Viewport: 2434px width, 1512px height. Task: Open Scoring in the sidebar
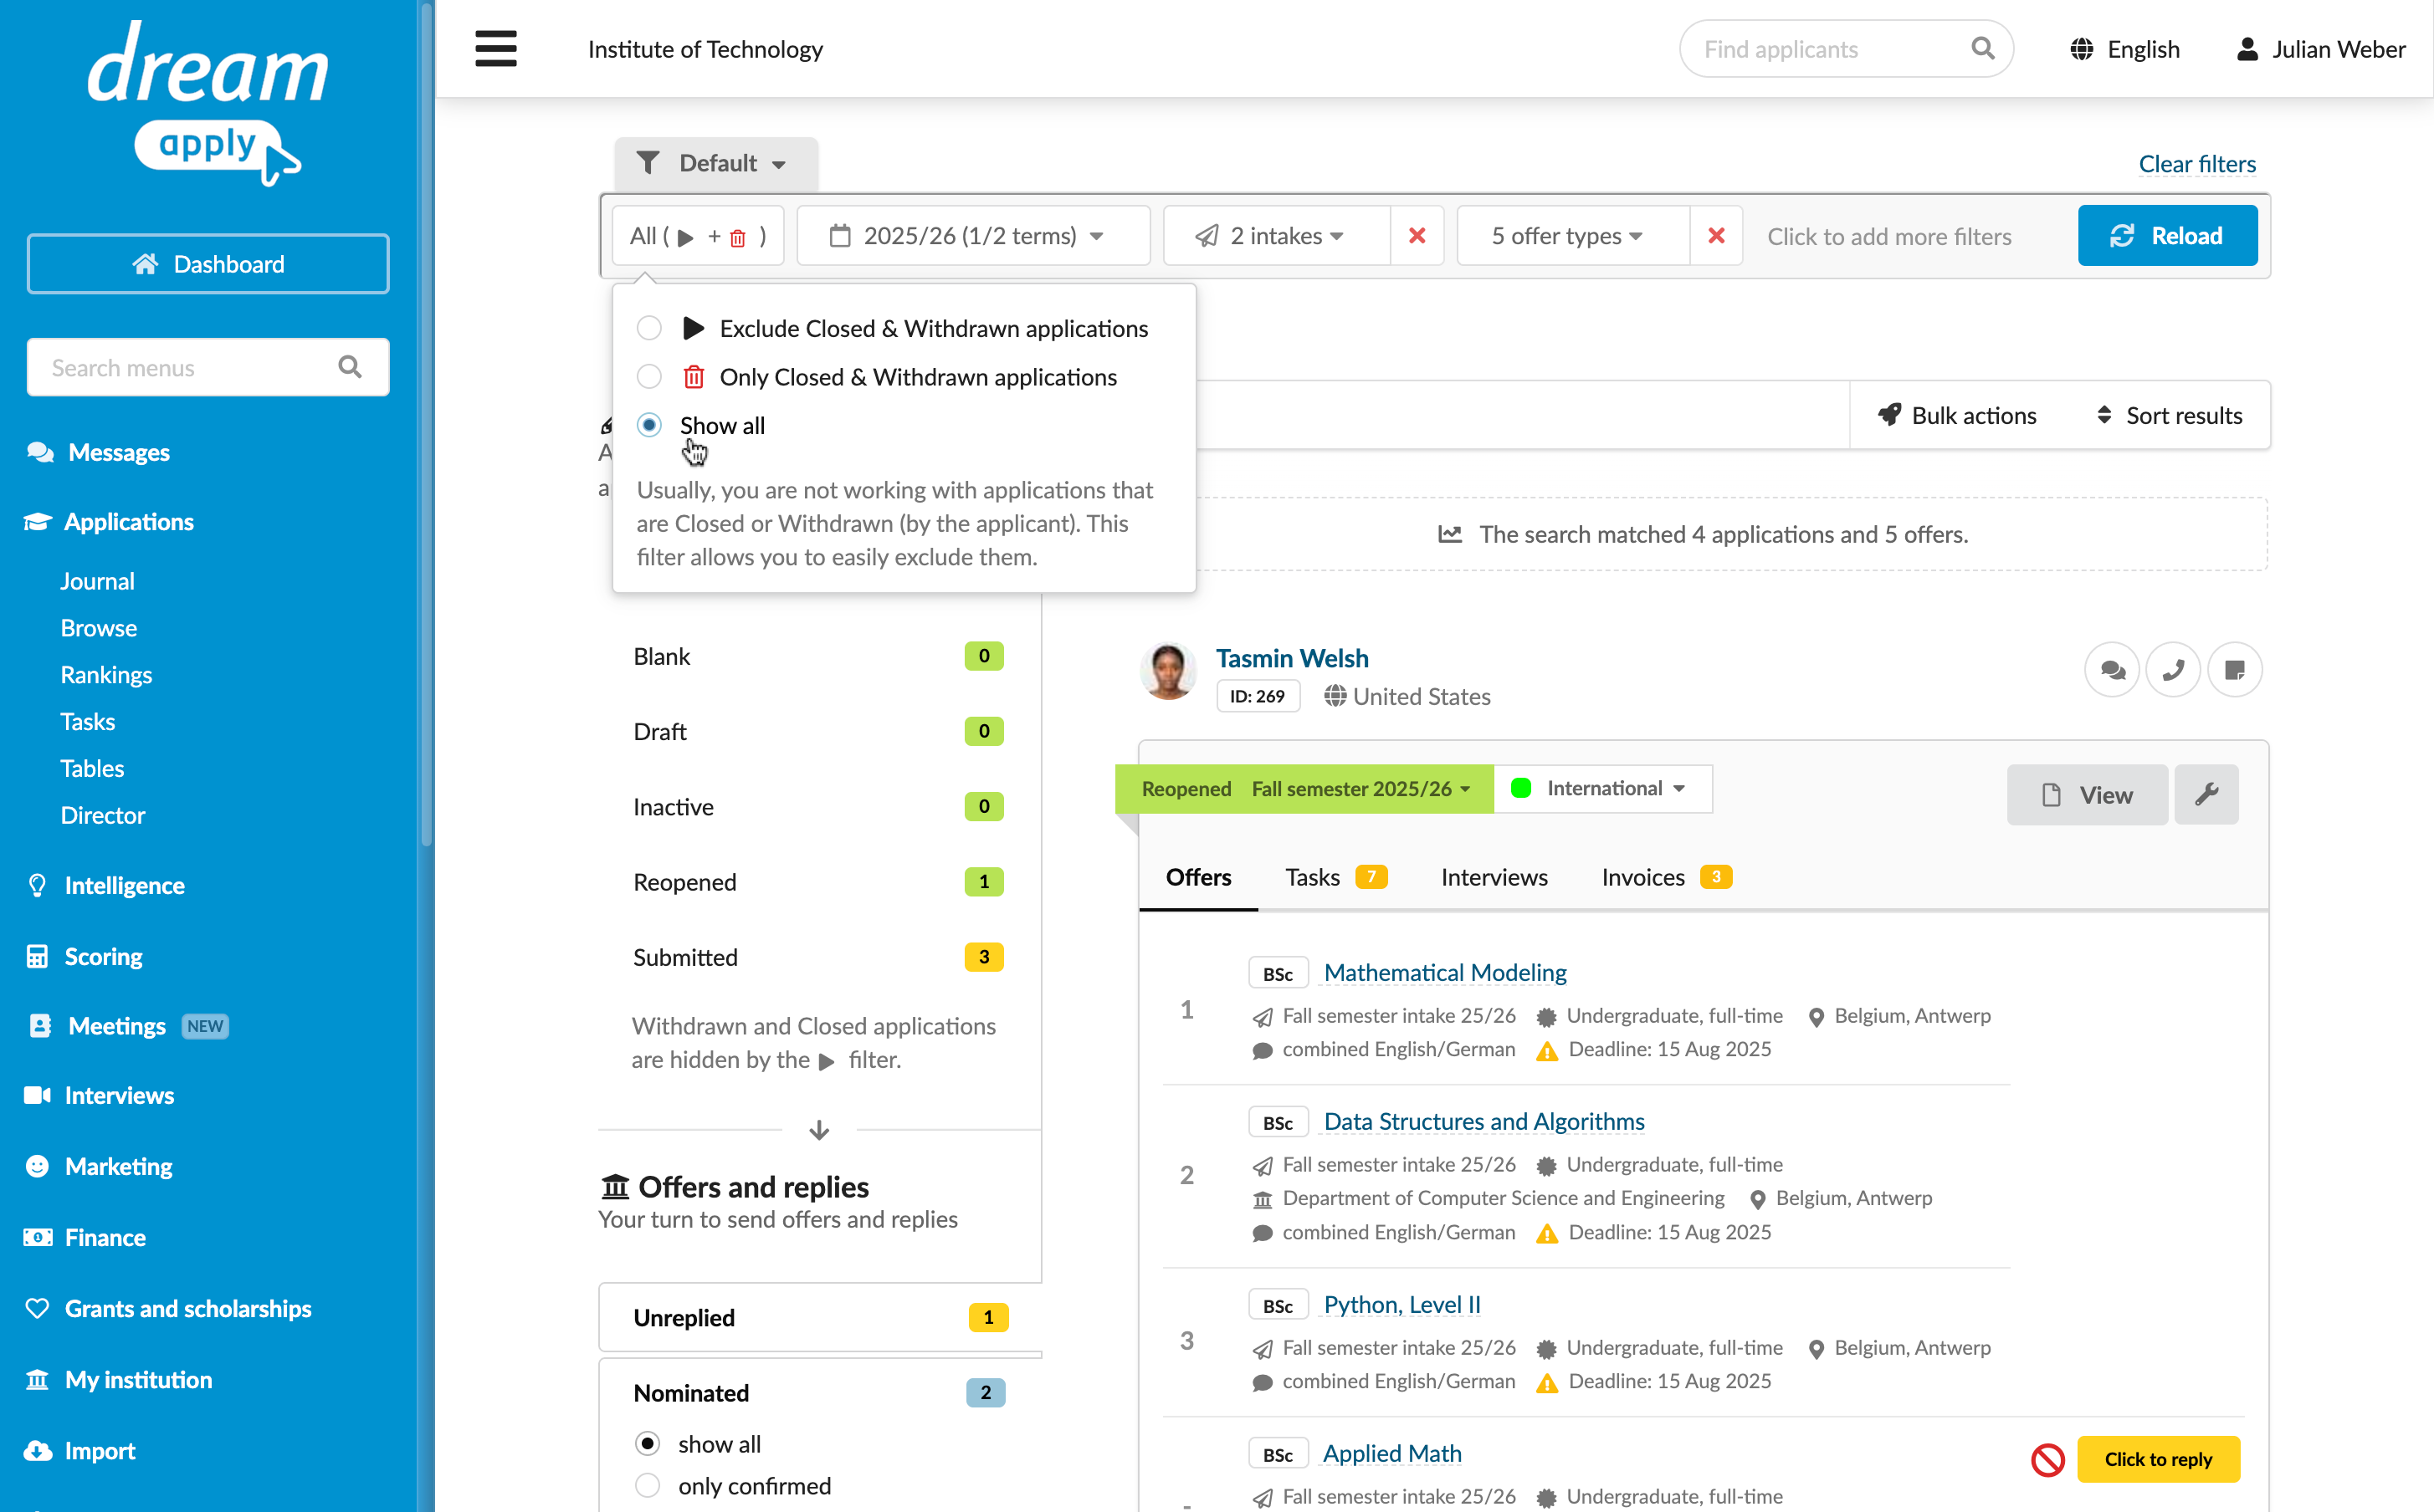point(103,957)
